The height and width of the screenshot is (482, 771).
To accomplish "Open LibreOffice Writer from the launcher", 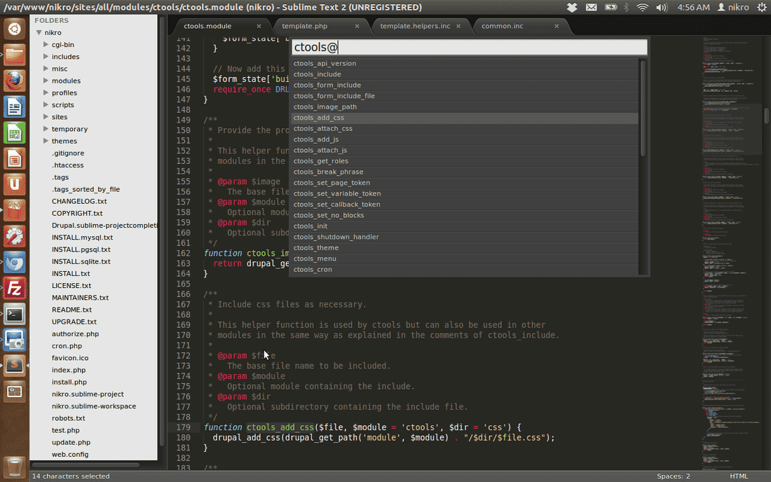I will pyautogui.click(x=14, y=106).
